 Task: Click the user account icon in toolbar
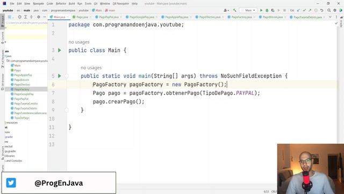[226, 10]
